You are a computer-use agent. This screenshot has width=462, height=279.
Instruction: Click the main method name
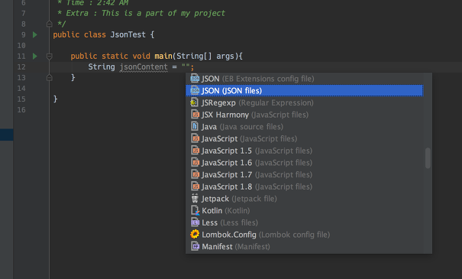pos(163,56)
